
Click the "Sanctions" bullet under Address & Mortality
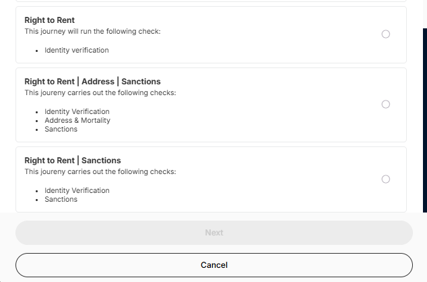point(61,129)
